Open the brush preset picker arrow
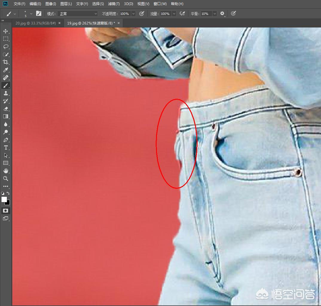The height and width of the screenshot is (306, 321). point(31,14)
